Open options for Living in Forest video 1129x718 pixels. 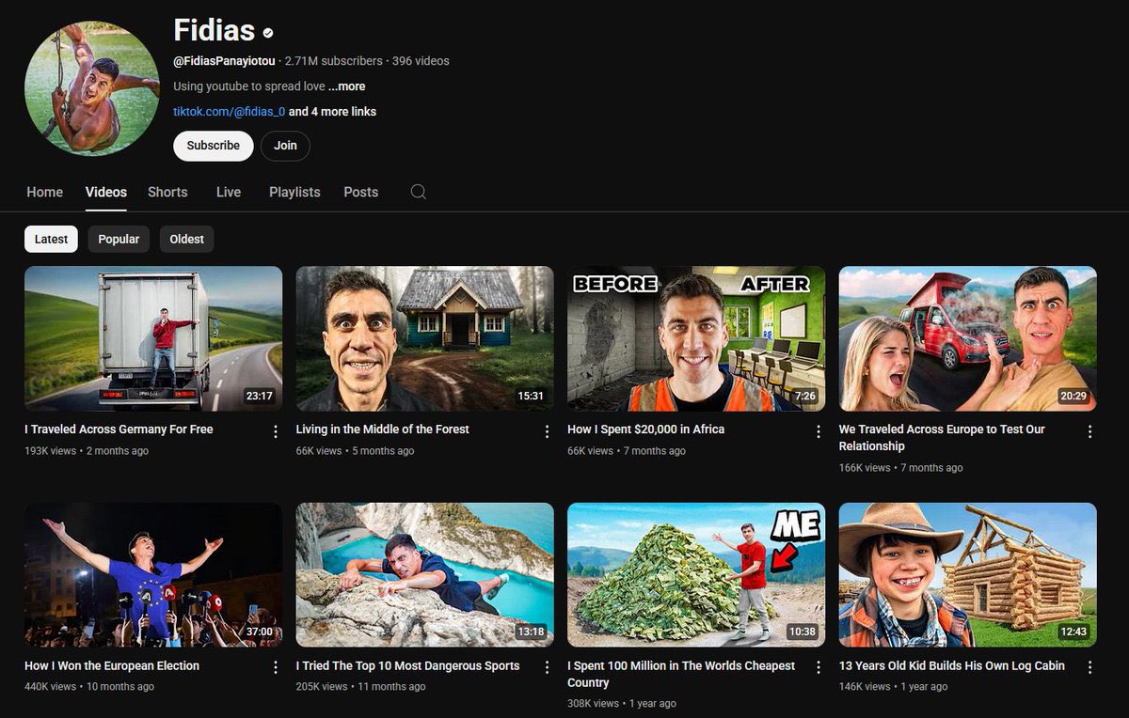point(547,431)
